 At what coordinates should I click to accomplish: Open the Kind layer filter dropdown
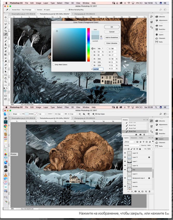coord(129,142)
